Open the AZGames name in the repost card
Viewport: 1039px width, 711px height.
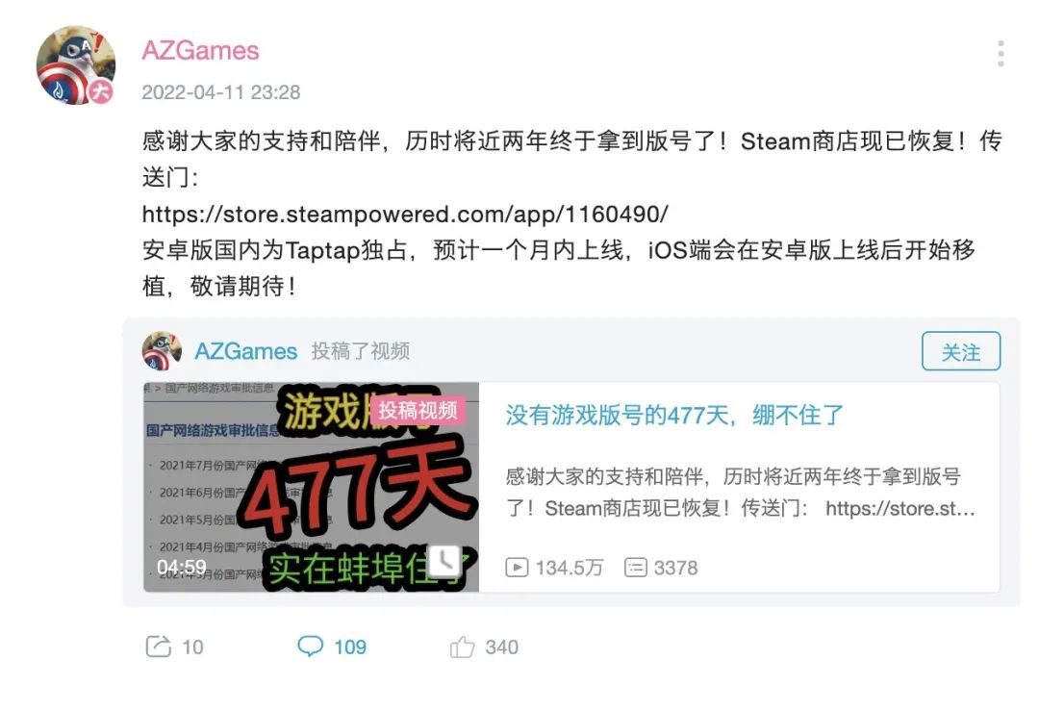[x=246, y=351]
